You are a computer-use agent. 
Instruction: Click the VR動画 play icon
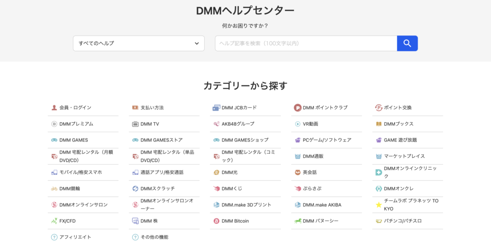click(297, 124)
